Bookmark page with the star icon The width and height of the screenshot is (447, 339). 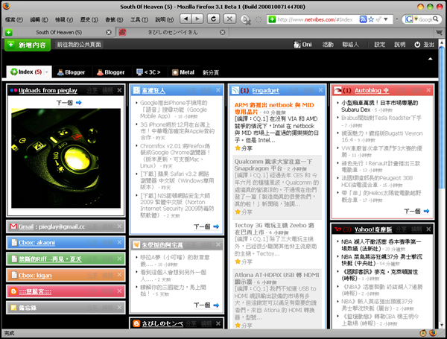pyautogui.click(x=371, y=19)
